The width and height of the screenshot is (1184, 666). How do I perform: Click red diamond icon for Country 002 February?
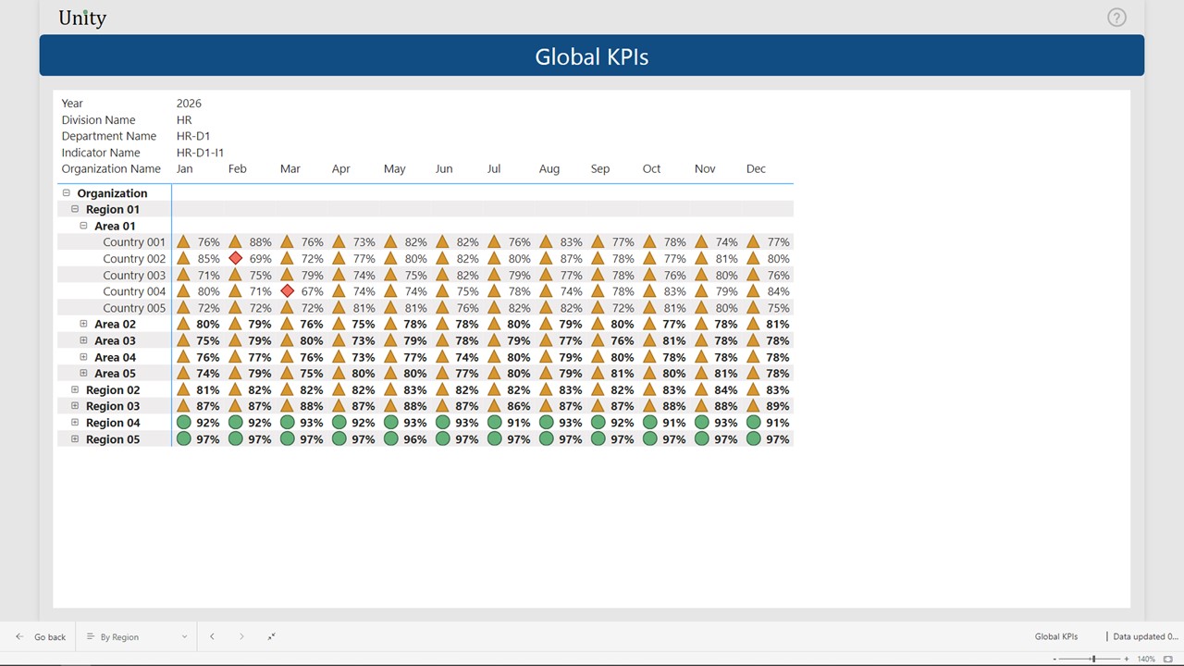[236, 258]
